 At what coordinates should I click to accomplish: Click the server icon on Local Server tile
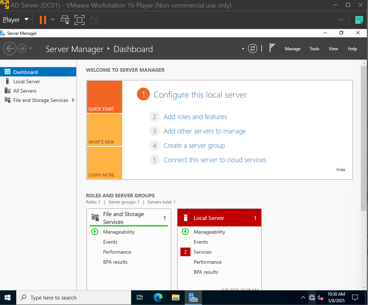click(x=185, y=218)
